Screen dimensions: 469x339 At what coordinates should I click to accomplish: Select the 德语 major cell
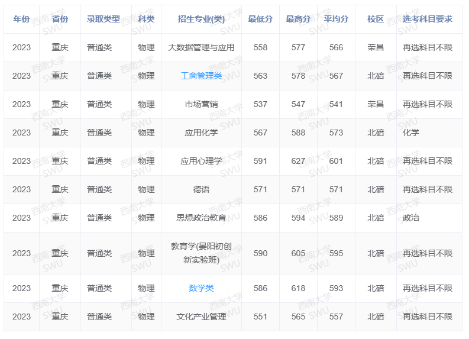coord(201,189)
